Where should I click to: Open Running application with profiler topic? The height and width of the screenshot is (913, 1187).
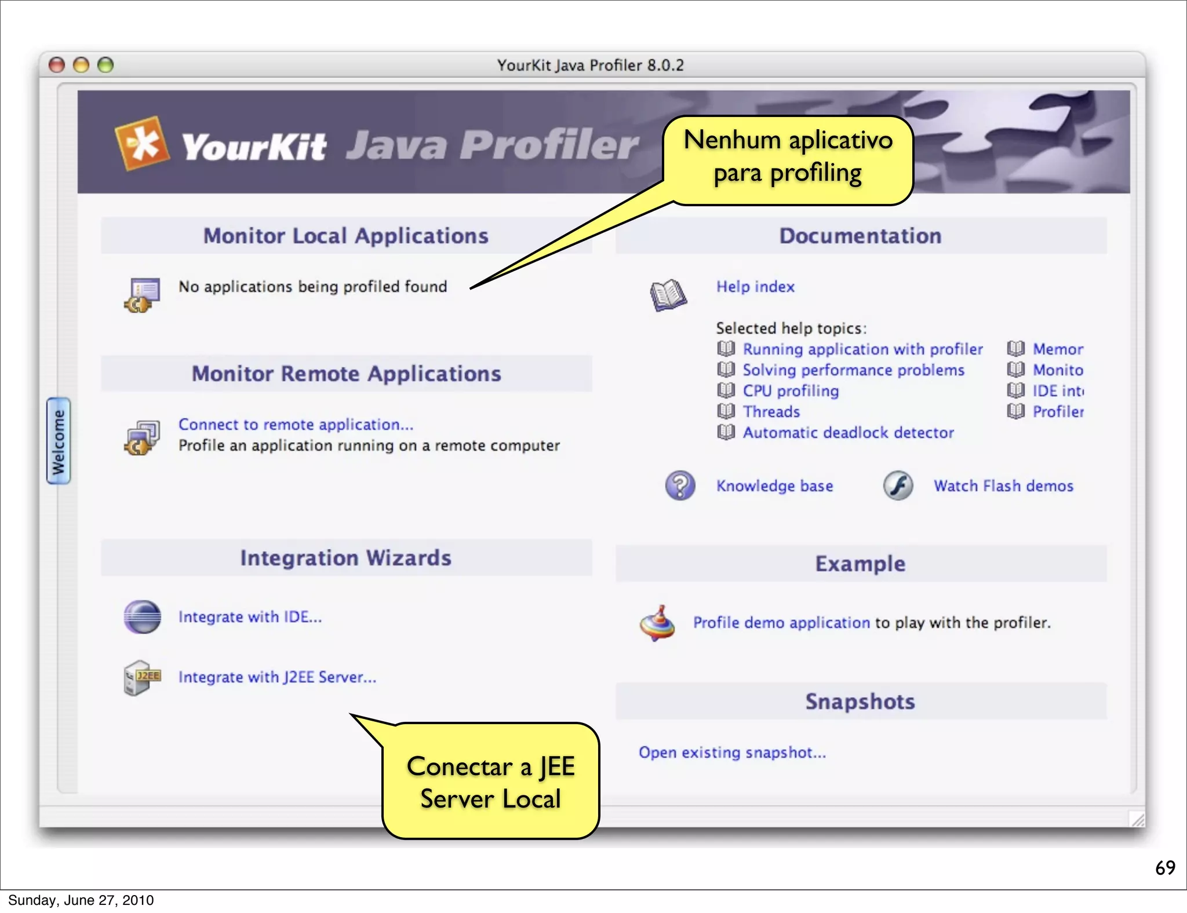(863, 349)
